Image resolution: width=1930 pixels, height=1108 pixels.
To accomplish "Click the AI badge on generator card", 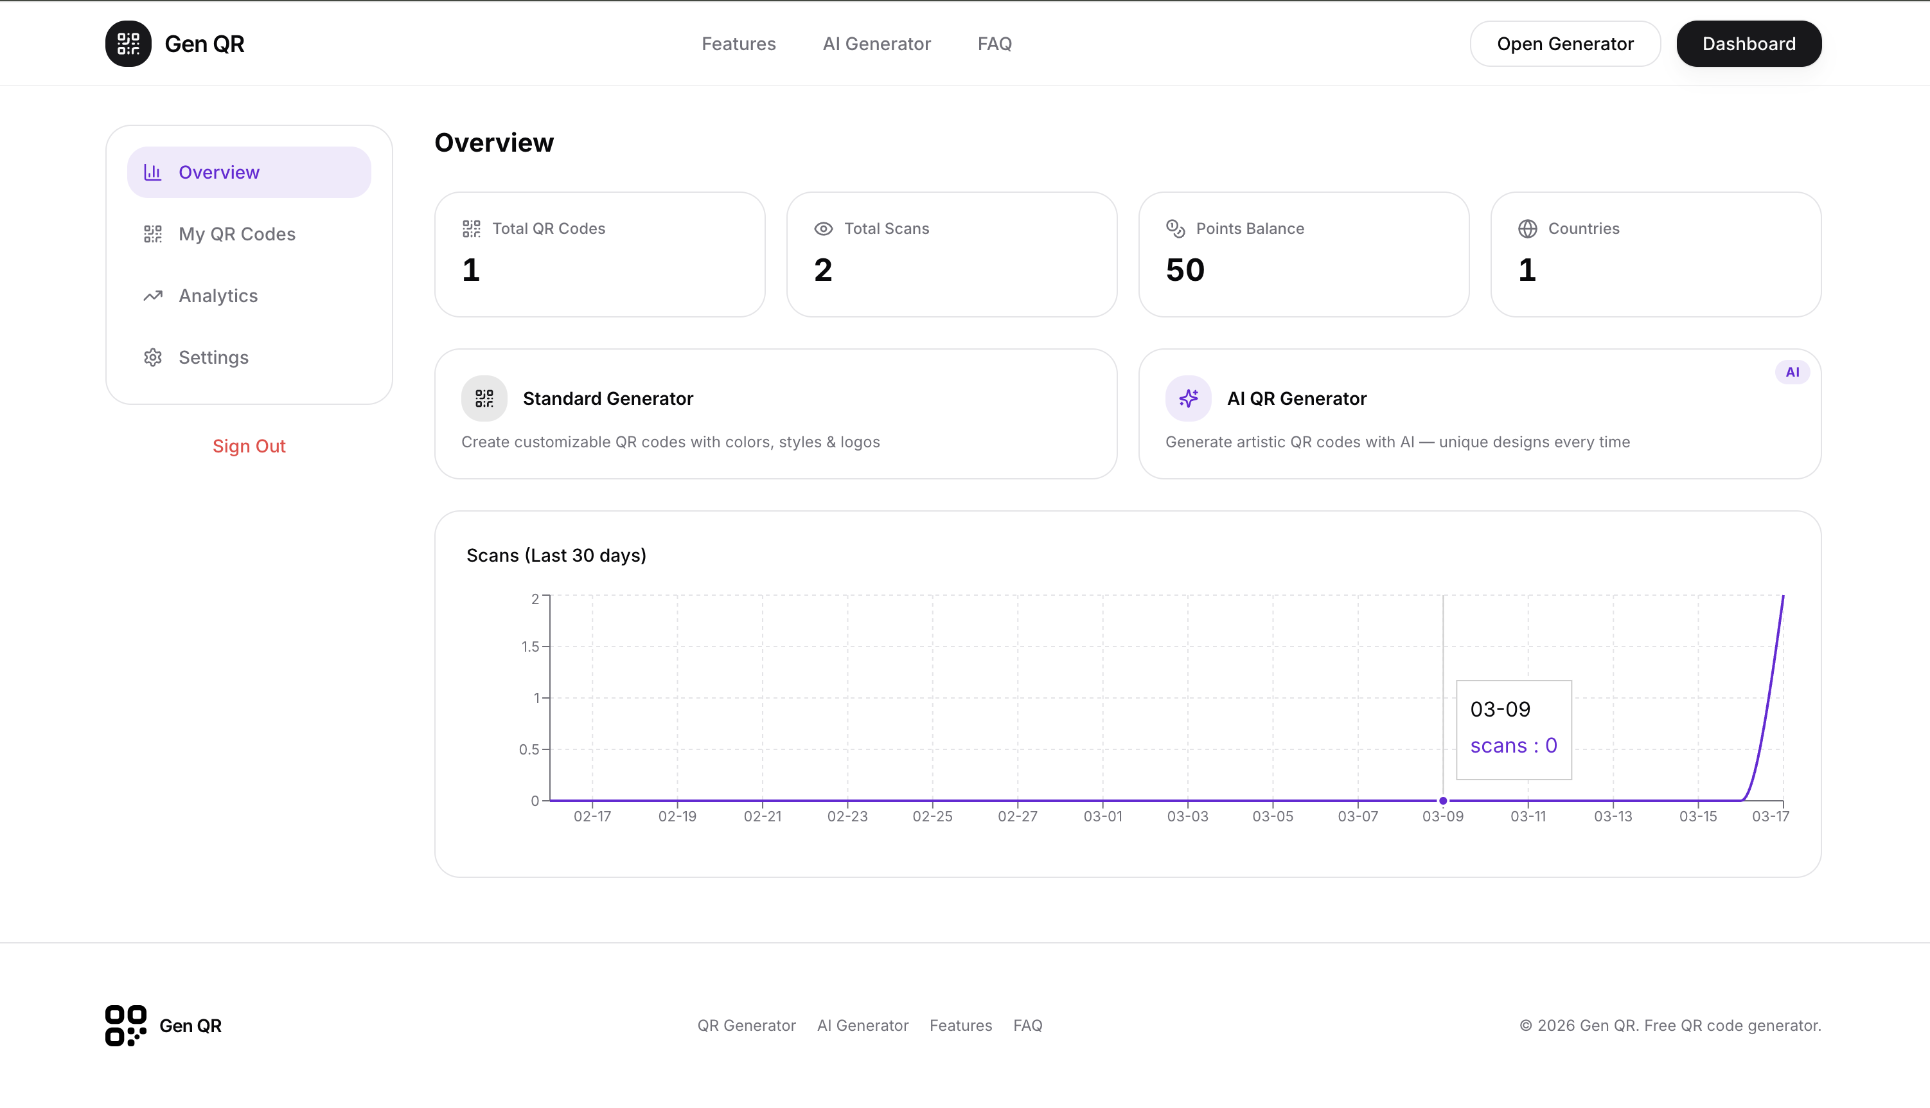I will [1791, 372].
